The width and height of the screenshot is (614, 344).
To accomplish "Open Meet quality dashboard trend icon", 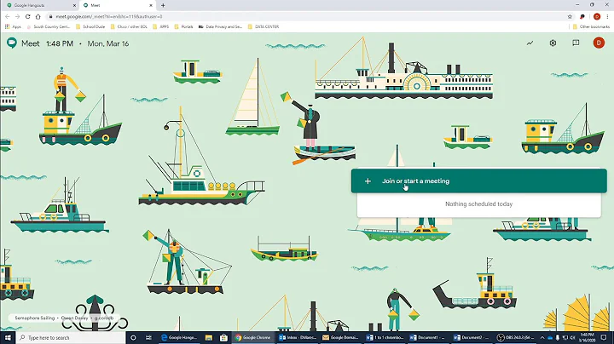I will click(530, 43).
